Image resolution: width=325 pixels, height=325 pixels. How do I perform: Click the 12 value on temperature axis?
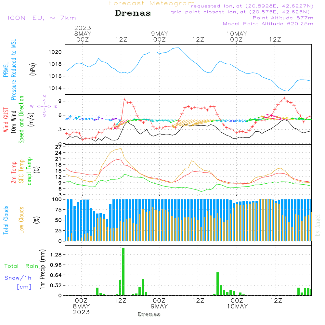tap(58, 177)
